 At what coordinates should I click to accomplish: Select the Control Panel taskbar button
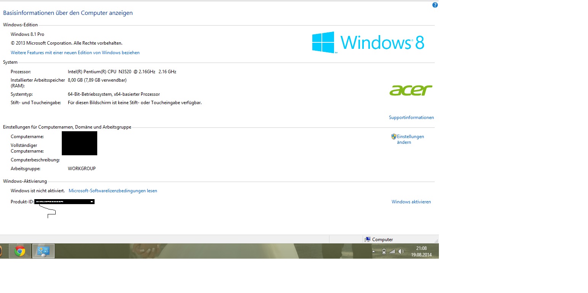point(43,251)
